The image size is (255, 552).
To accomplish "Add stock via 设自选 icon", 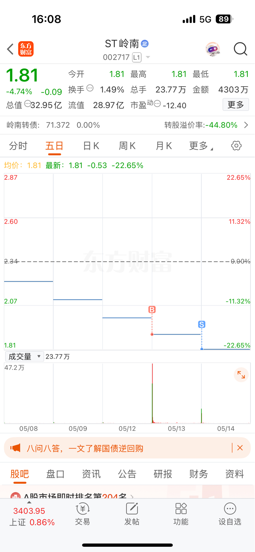I will click(230, 514).
